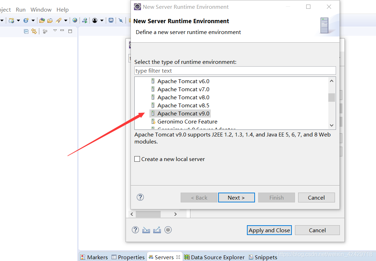
Task: Open the Run menu
Action: click(x=21, y=9)
